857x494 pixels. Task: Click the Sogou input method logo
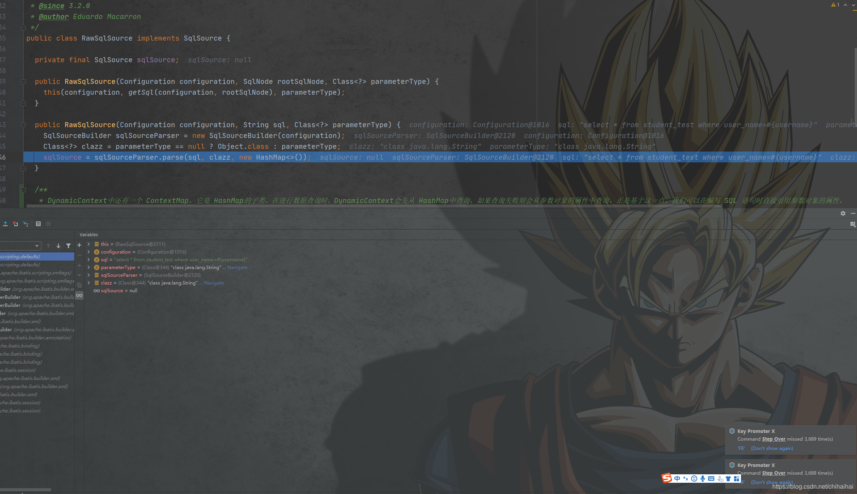click(x=667, y=479)
